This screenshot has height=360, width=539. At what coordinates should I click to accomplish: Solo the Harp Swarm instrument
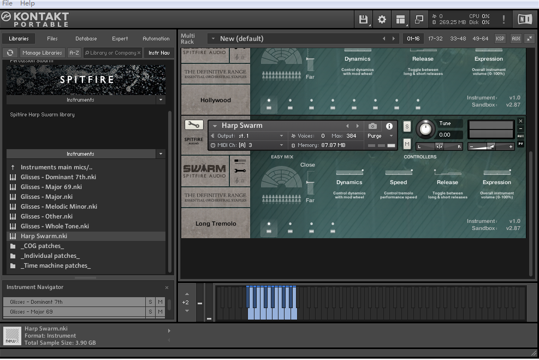[x=407, y=126]
